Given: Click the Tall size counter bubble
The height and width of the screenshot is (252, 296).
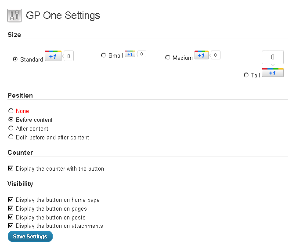Looking at the screenshot, I should tap(273, 58).
